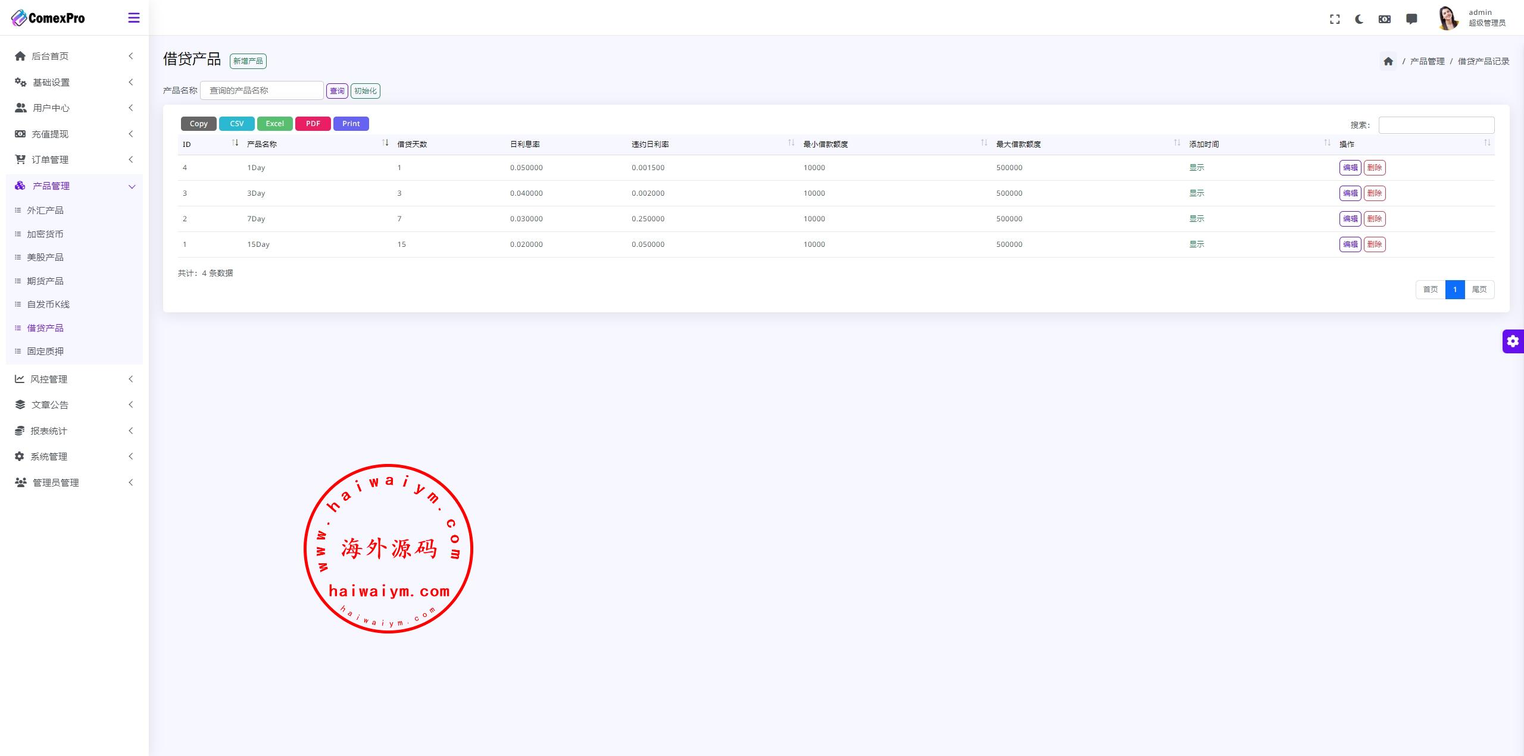Screen dimensions: 1524x756
Task: Open 固定质押 submenu item
Action: [x=45, y=351]
